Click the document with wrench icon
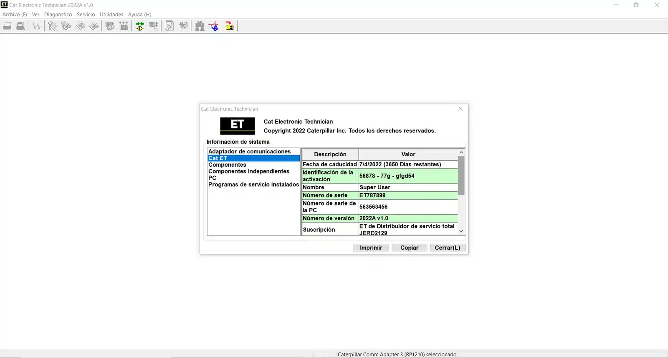This screenshot has height=358, width=668. 170,26
